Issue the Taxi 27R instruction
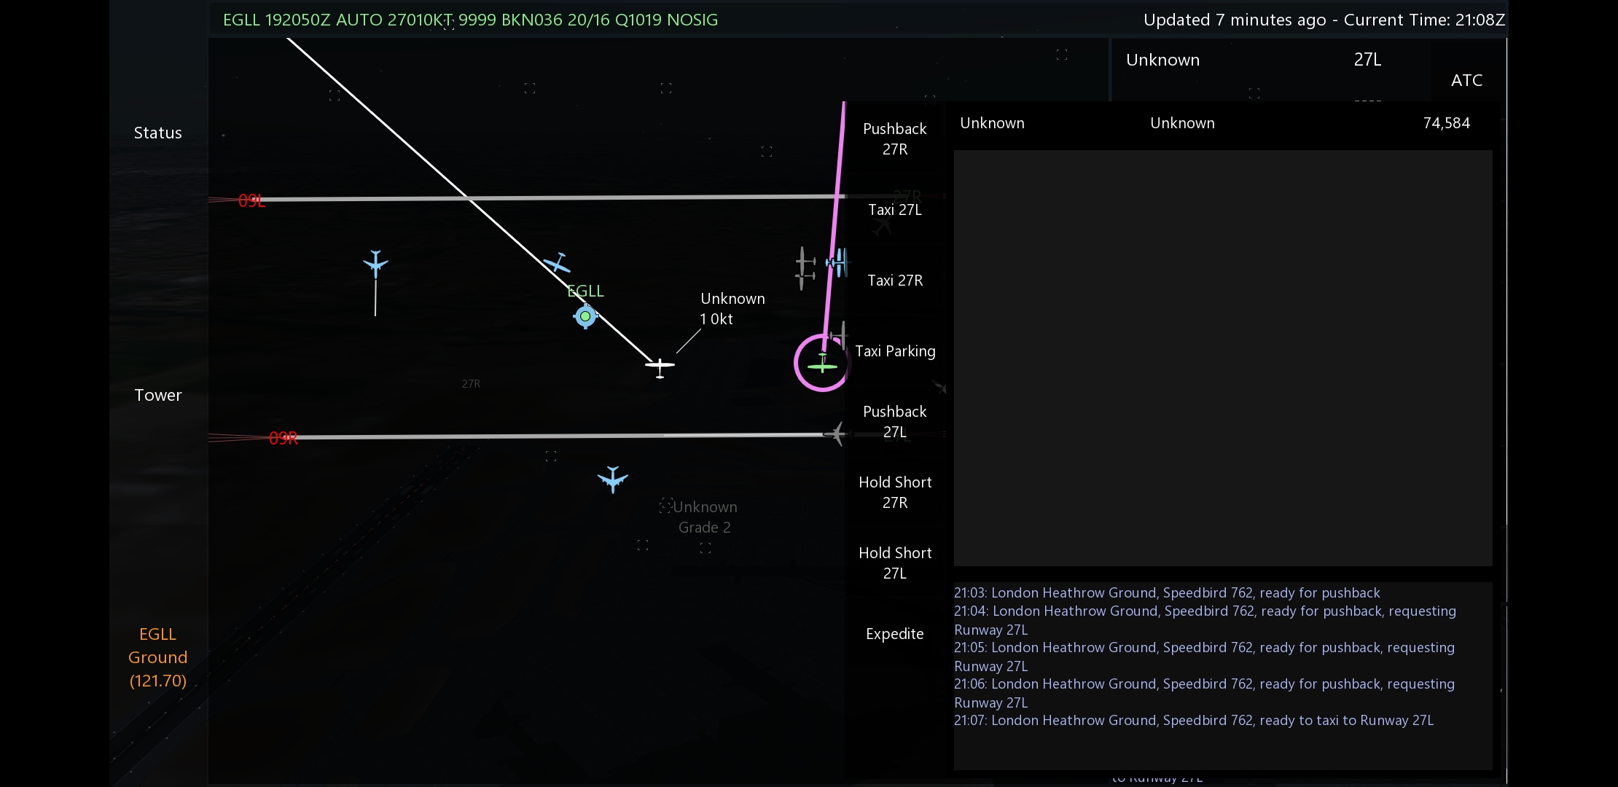The image size is (1618, 787). [x=894, y=281]
